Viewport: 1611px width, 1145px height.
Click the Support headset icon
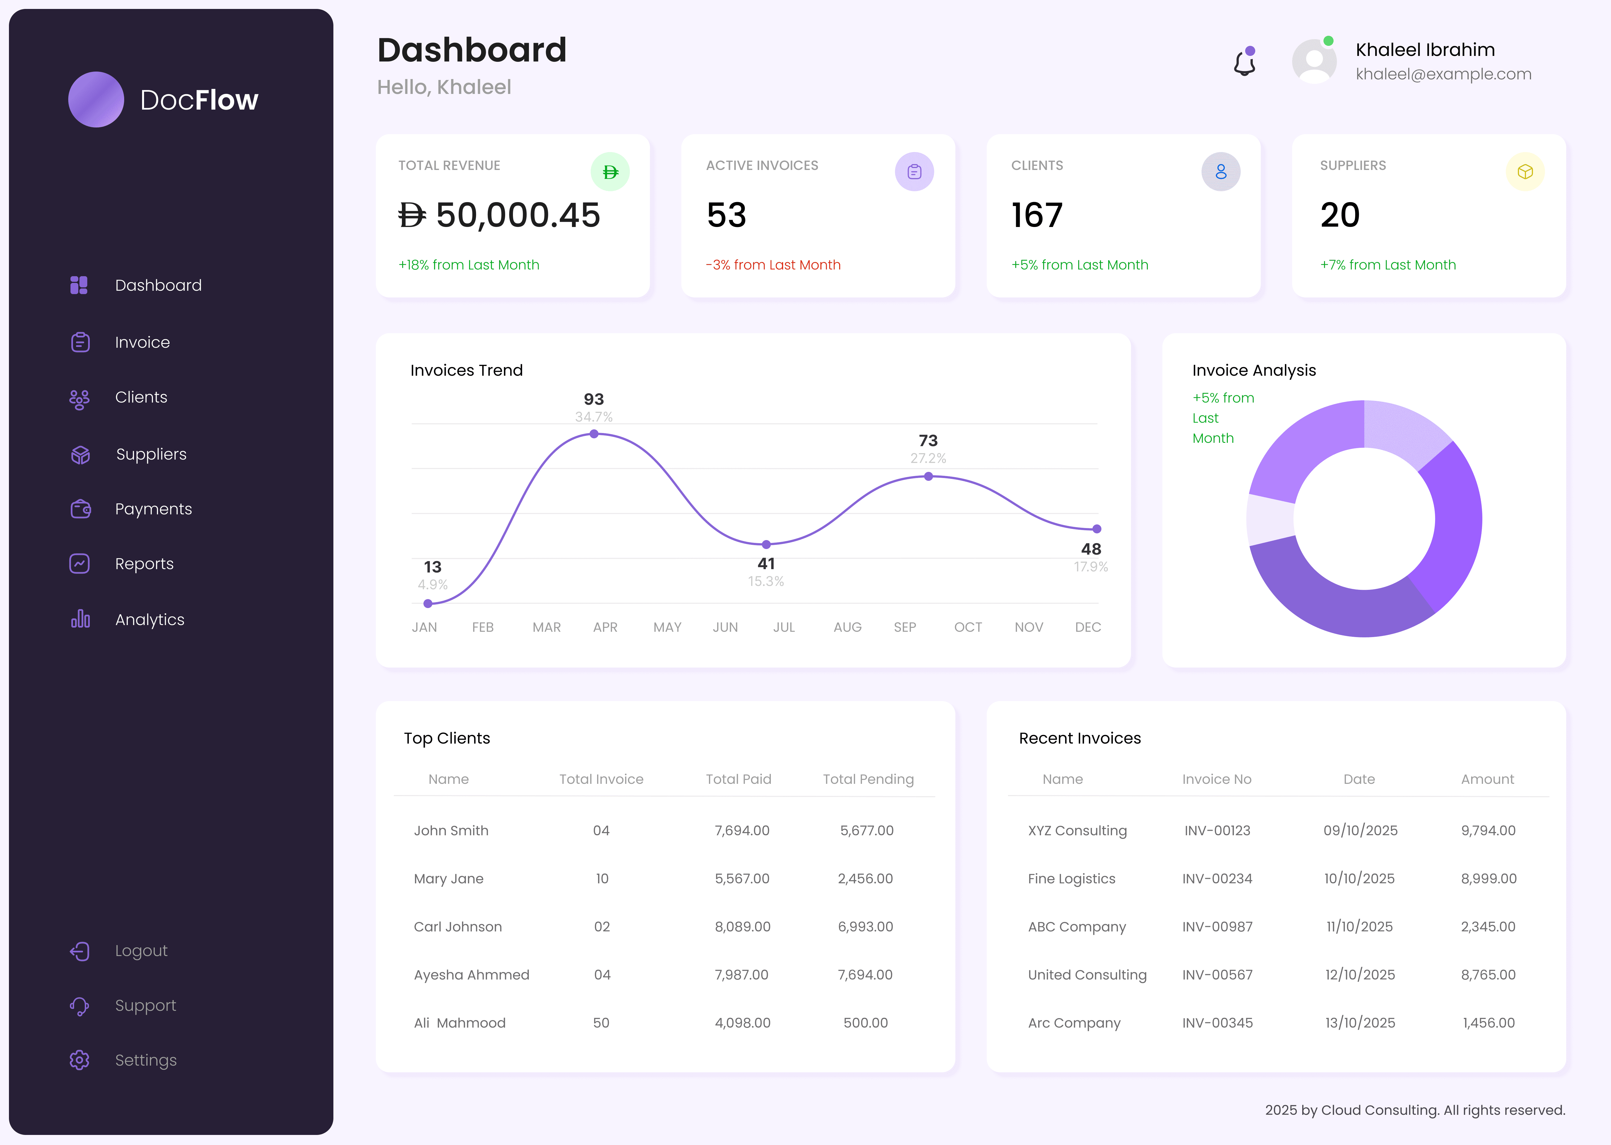pyautogui.click(x=80, y=1006)
